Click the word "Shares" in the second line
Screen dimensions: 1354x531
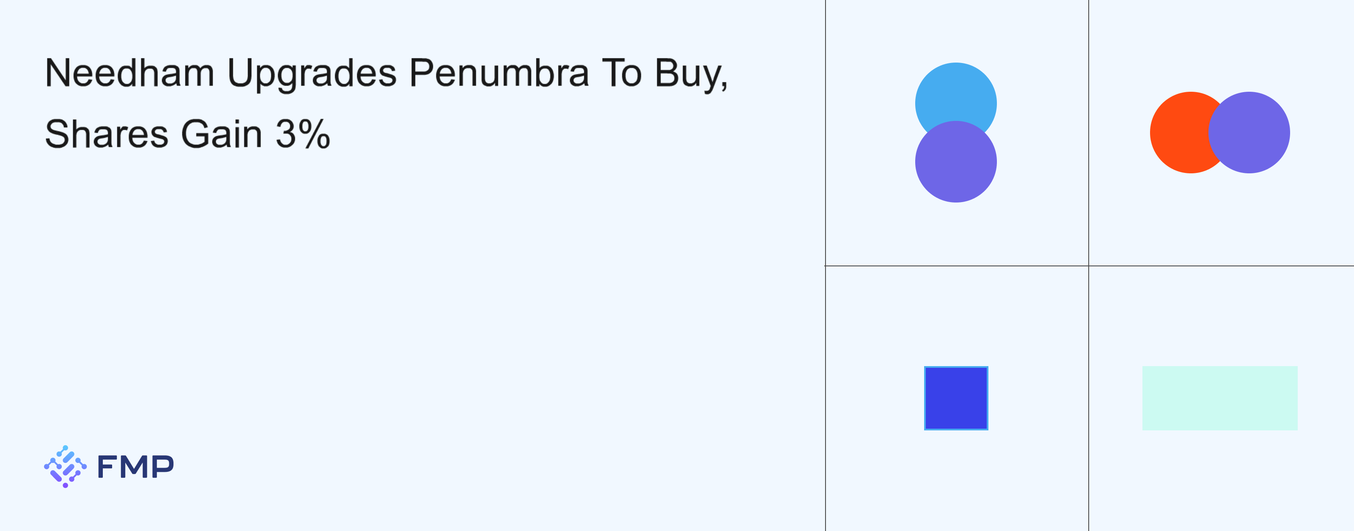pyautogui.click(x=107, y=134)
